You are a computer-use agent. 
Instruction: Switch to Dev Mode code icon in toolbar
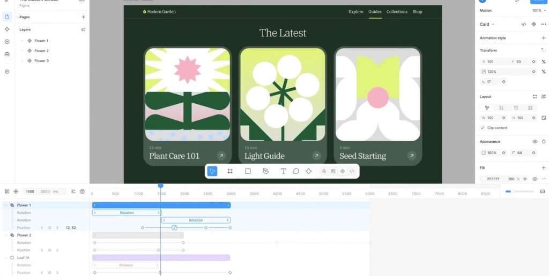[x=352, y=171]
